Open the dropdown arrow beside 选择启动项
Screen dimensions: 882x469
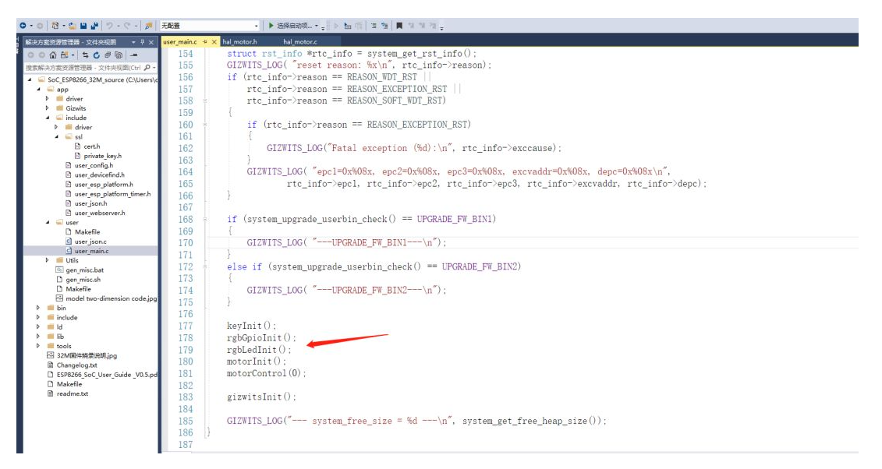[x=317, y=26]
